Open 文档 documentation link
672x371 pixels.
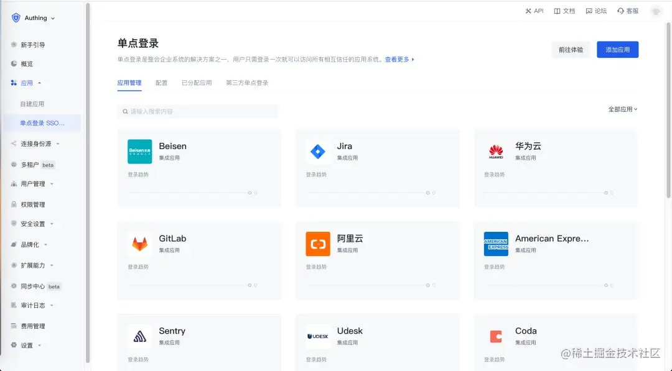coord(564,11)
